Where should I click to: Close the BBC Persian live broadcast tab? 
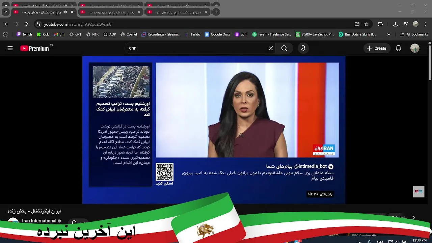(139, 12)
